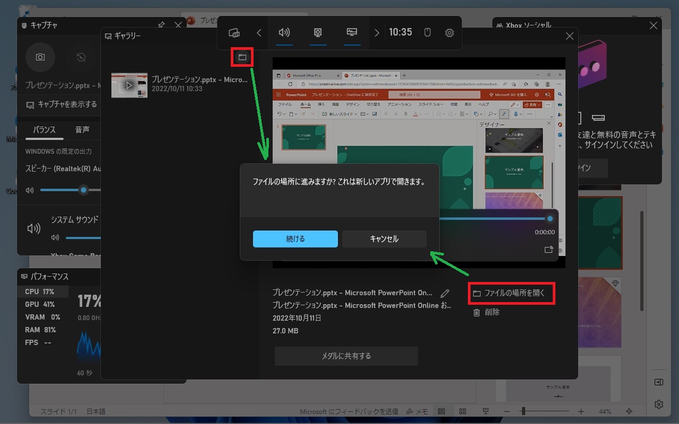Collapse the pane with the arrow icon in PowerPoint

coord(658,382)
